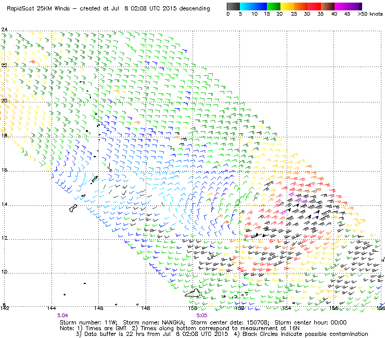Click the longitude label '154' on the bottom axis
The height and width of the screenshot is (338, 385).
(287, 308)
